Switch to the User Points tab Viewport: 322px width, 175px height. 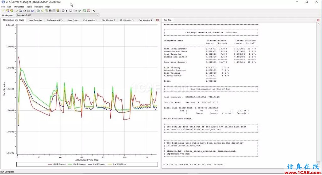click(73, 20)
